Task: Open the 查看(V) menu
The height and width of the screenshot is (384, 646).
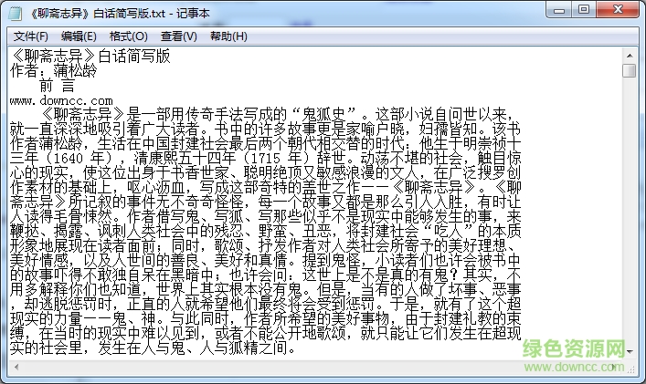Action: 178,36
